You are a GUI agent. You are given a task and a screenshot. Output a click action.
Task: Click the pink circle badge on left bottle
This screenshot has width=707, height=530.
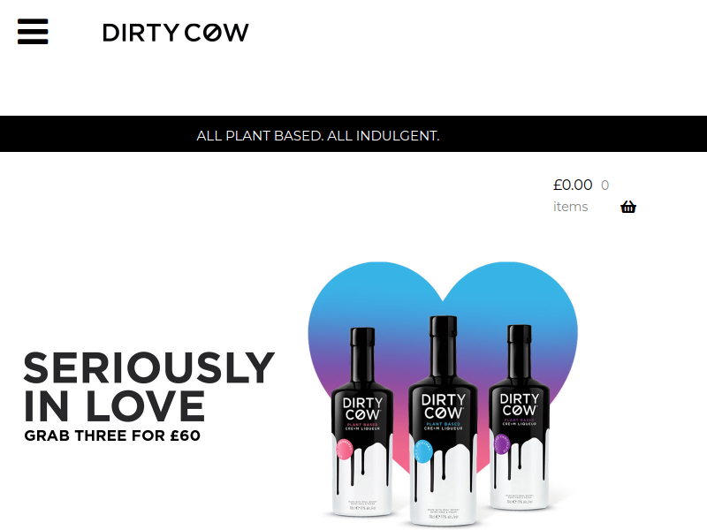(345, 449)
